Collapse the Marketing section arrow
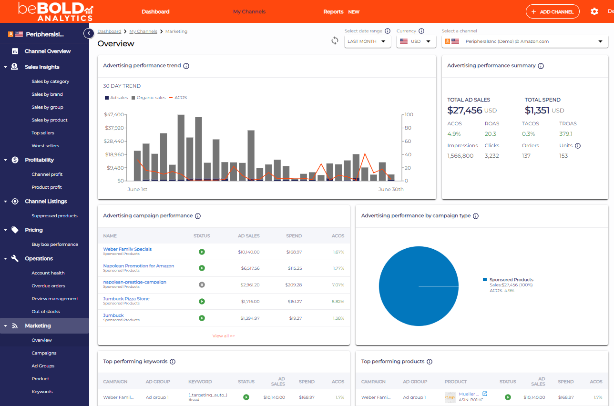Viewport: 614px width, 406px height. coord(5,326)
